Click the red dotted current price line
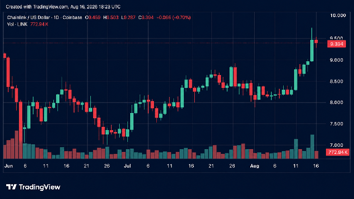Screen dimensions: 354x199 click(x=165, y=43)
